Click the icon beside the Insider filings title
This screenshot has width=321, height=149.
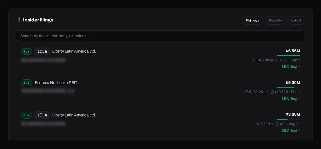[x=19, y=20]
